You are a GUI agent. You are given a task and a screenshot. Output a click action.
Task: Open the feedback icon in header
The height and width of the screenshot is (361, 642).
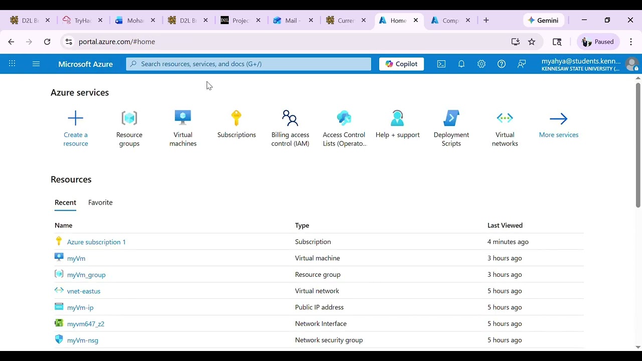(x=522, y=64)
